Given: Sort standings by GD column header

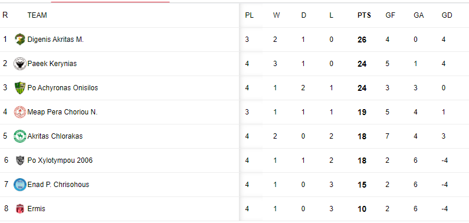Looking at the screenshot, I should [447, 15].
